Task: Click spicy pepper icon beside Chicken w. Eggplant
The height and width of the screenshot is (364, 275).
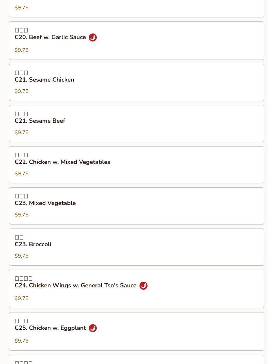Action: click(93, 328)
